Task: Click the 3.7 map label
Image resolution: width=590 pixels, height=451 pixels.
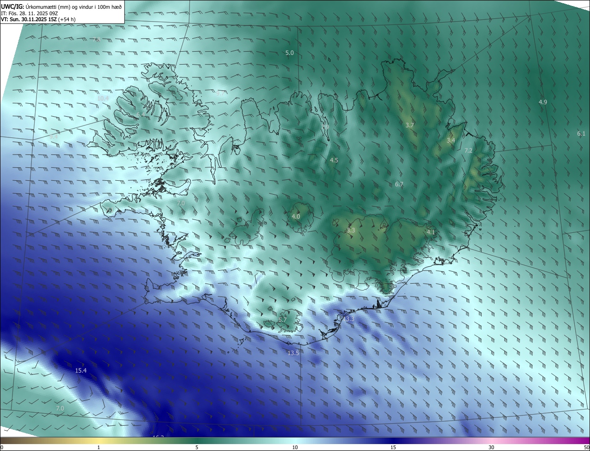Action: [410, 125]
